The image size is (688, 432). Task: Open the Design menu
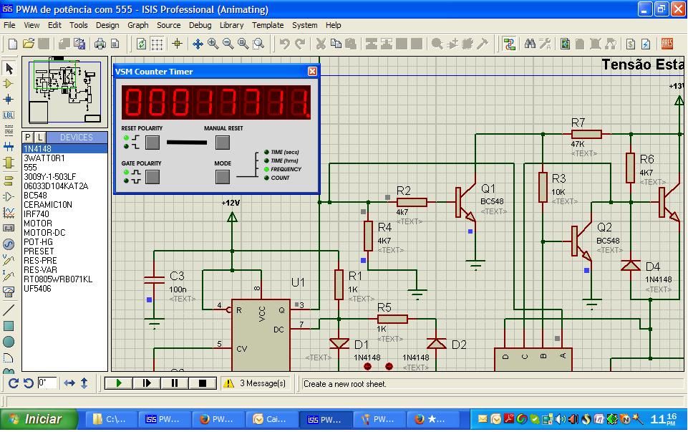point(107,25)
